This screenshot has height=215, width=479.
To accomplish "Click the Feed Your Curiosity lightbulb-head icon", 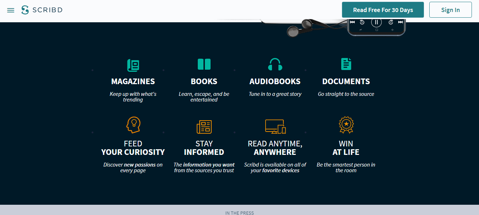I will coord(133,125).
